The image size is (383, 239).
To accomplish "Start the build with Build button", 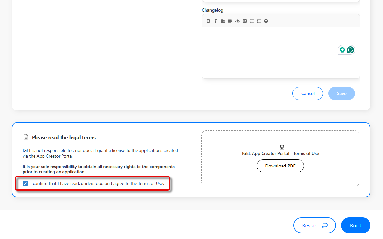I will pyautogui.click(x=356, y=225).
